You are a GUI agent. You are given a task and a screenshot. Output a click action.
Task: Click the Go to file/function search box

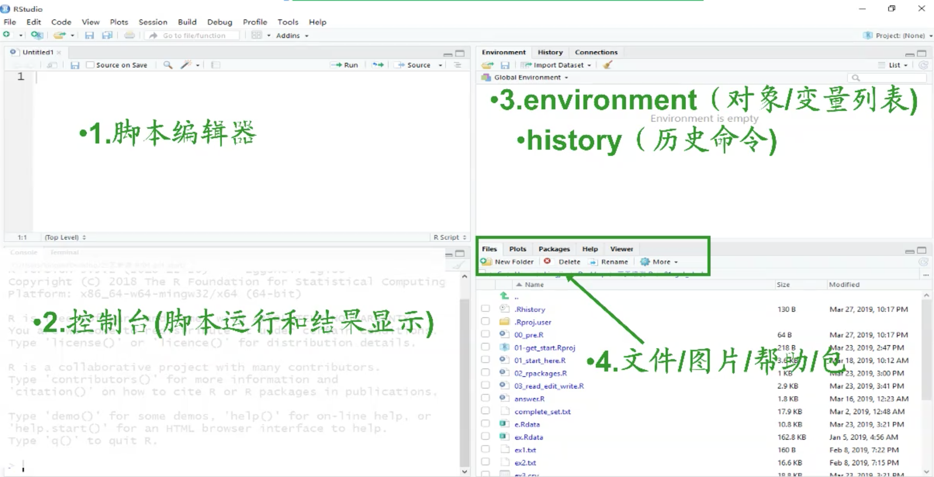pyautogui.click(x=194, y=35)
